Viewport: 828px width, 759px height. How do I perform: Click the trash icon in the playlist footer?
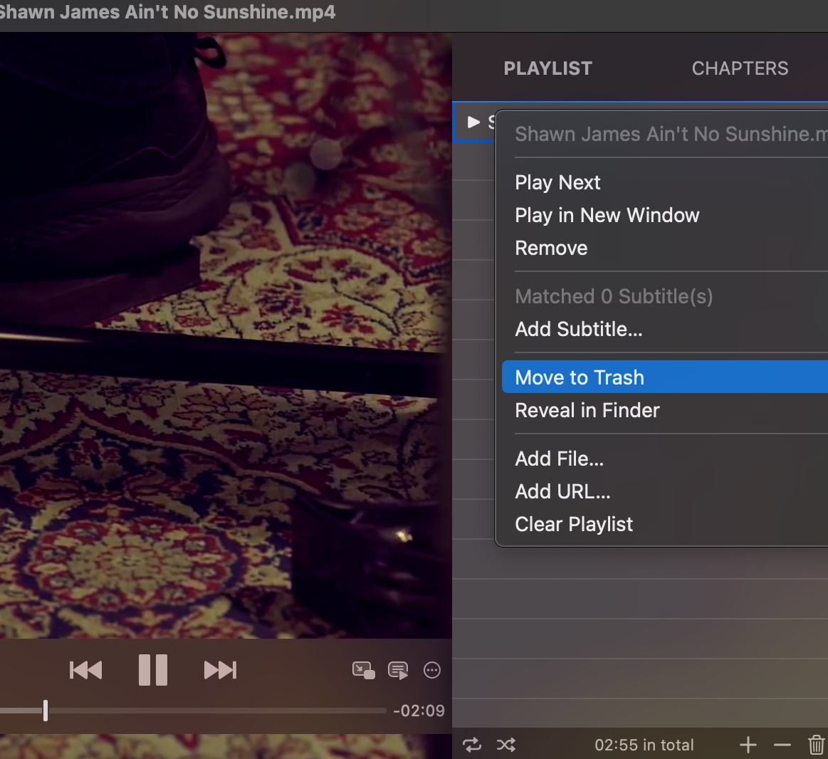coord(817,745)
